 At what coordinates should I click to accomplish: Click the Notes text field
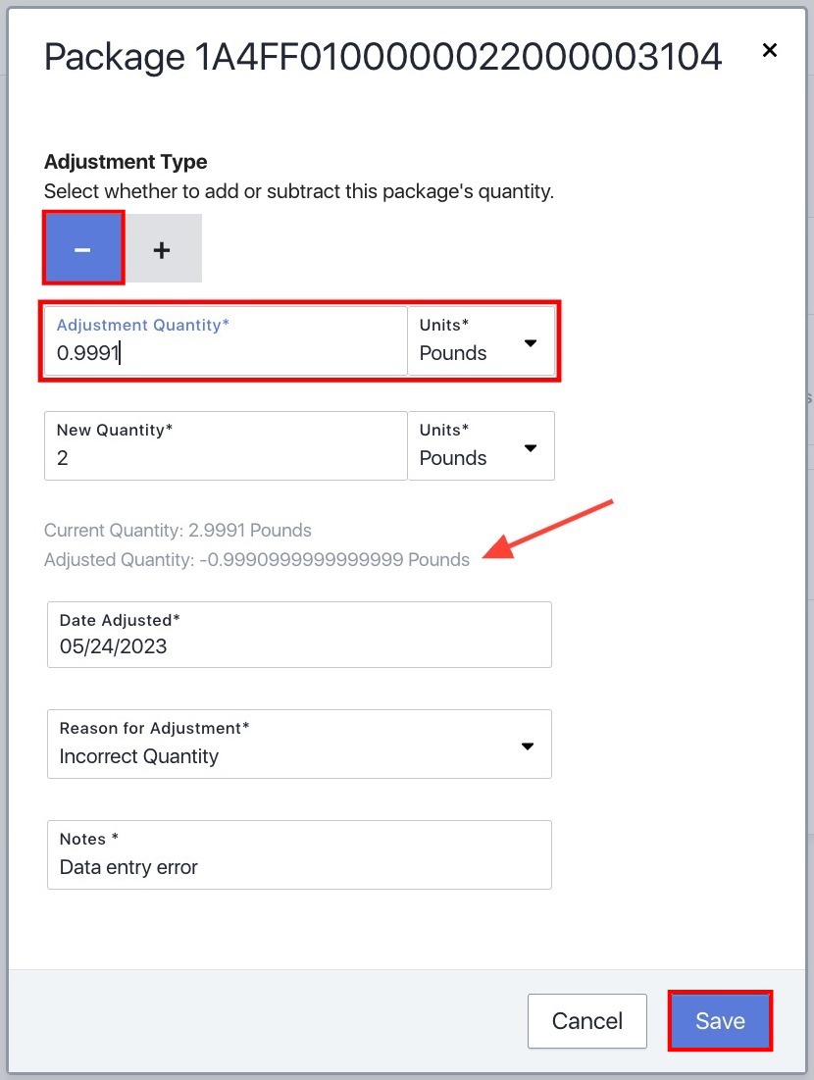[x=299, y=854]
